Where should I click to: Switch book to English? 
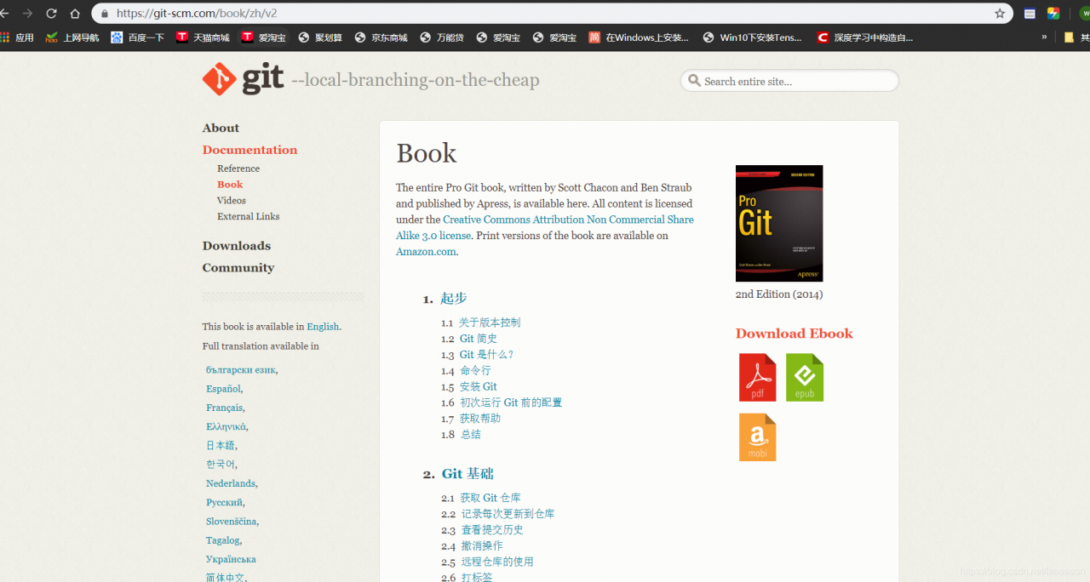[x=323, y=327]
